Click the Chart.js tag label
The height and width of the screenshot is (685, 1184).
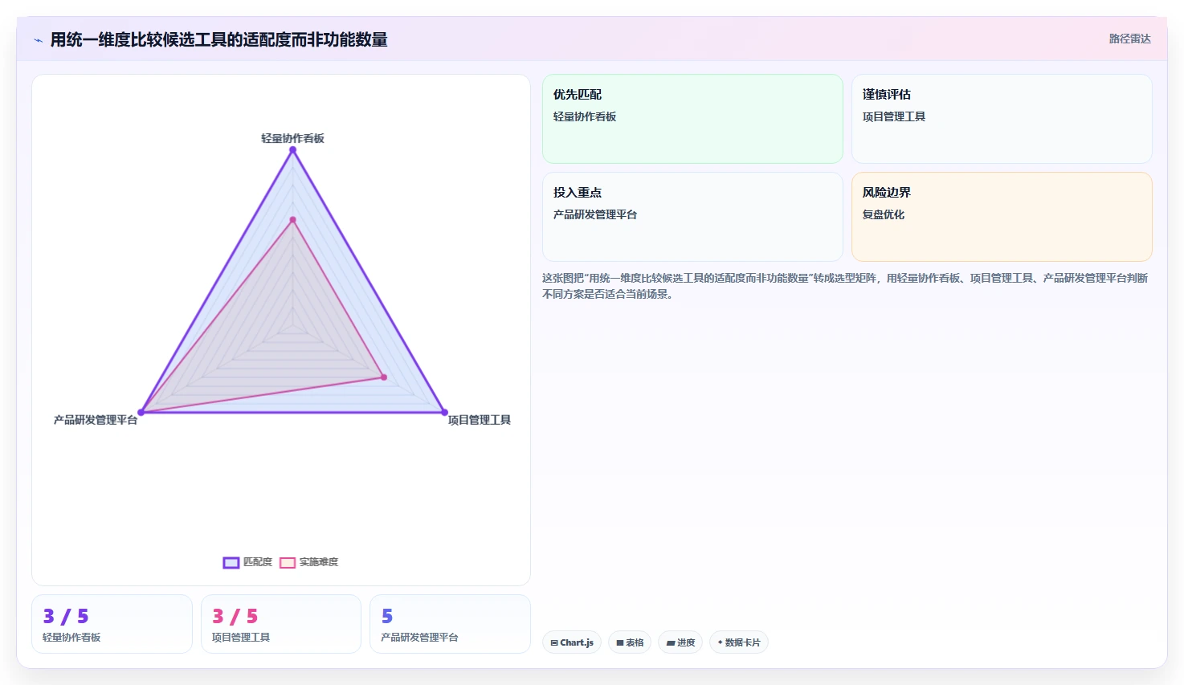577,642
